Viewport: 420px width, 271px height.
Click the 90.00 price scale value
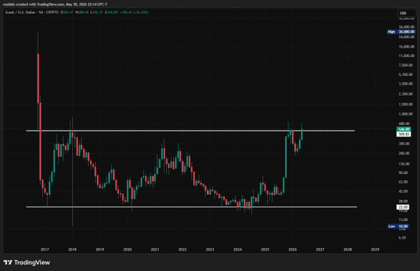pyautogui.click(x=403, y=173)
